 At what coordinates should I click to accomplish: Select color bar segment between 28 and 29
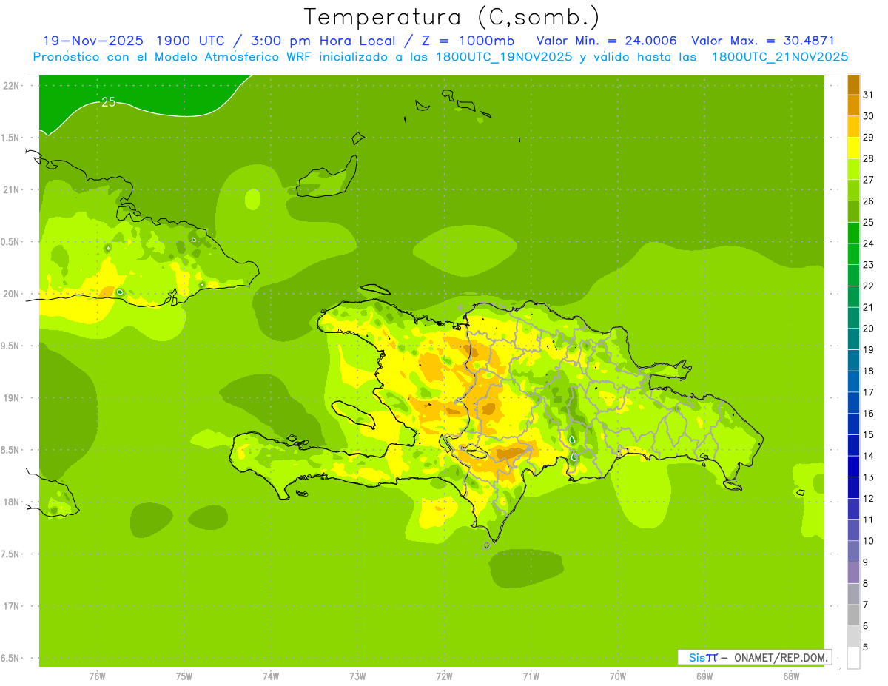click(853, 148)
